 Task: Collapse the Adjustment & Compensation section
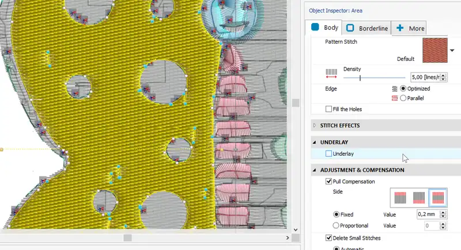pyautogui.click(x=314, y=170)
